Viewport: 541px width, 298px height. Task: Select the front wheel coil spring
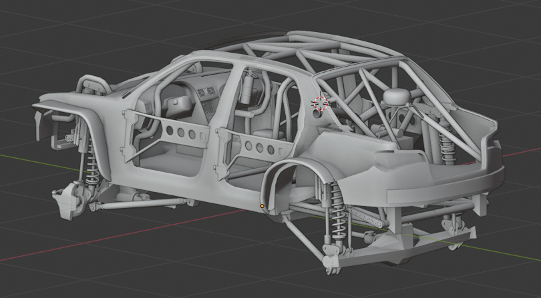click(x=92, y=161)
